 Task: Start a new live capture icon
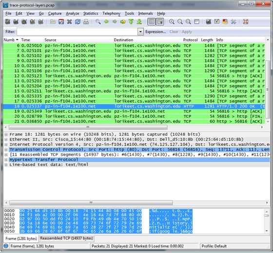[x=24, y=22]
